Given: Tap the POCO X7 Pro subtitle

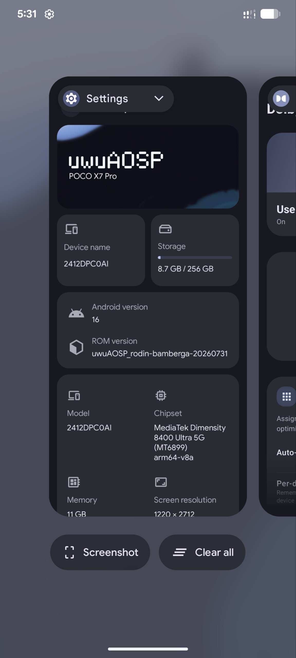Looking at the screenshot, I should point(93,176).
